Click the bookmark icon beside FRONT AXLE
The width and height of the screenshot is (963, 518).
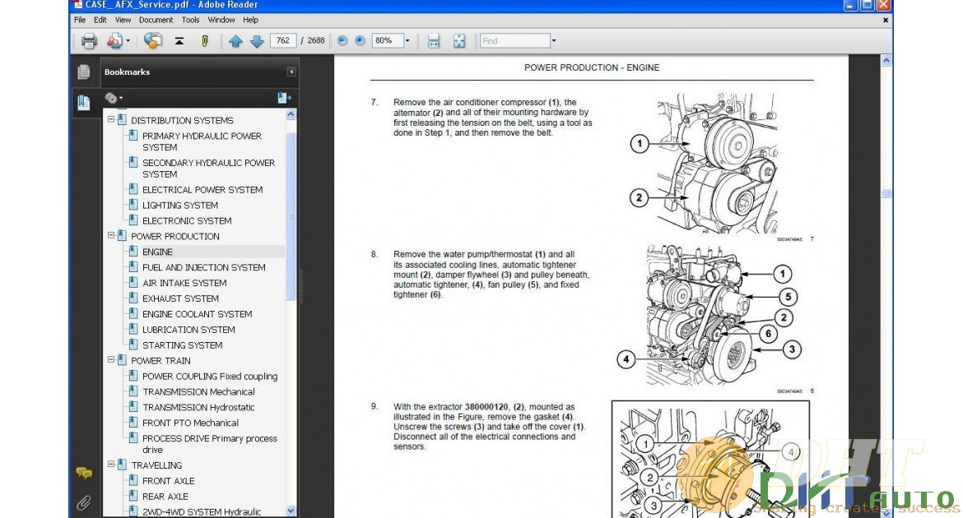[133, 480]
